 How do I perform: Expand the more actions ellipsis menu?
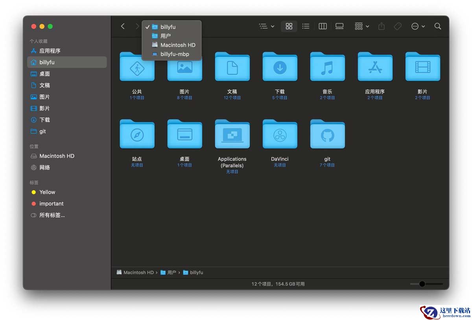pyautogui.click(x=418, y=26)
